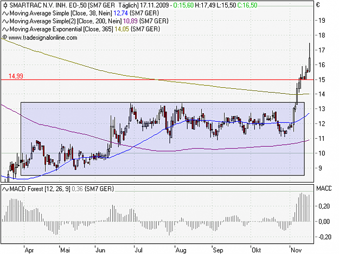Click the 12 price axis label

pos(322,123)
